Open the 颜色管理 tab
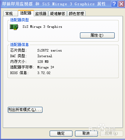This screenshot has width=125, height=140. click(x=76, y=13)
